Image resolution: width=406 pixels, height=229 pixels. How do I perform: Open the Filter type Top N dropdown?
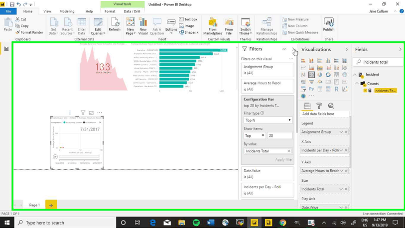(x=268, y=120)
